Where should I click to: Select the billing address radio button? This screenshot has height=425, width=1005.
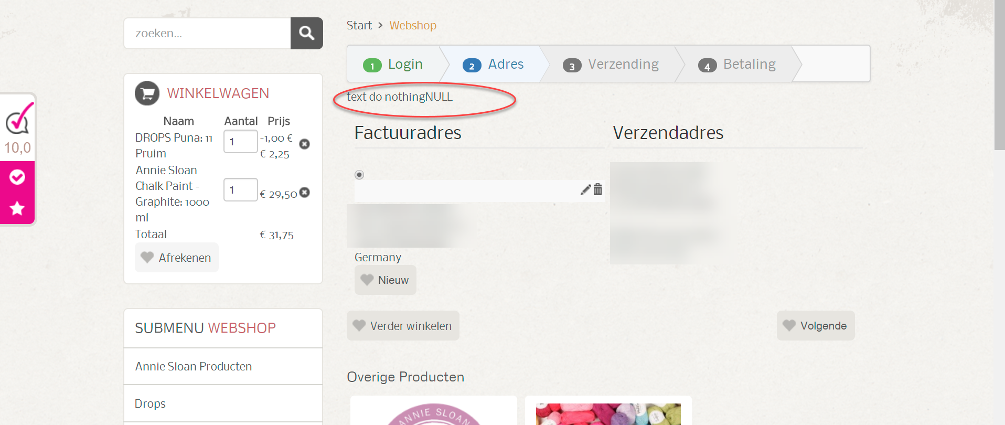tap(359, 175)
